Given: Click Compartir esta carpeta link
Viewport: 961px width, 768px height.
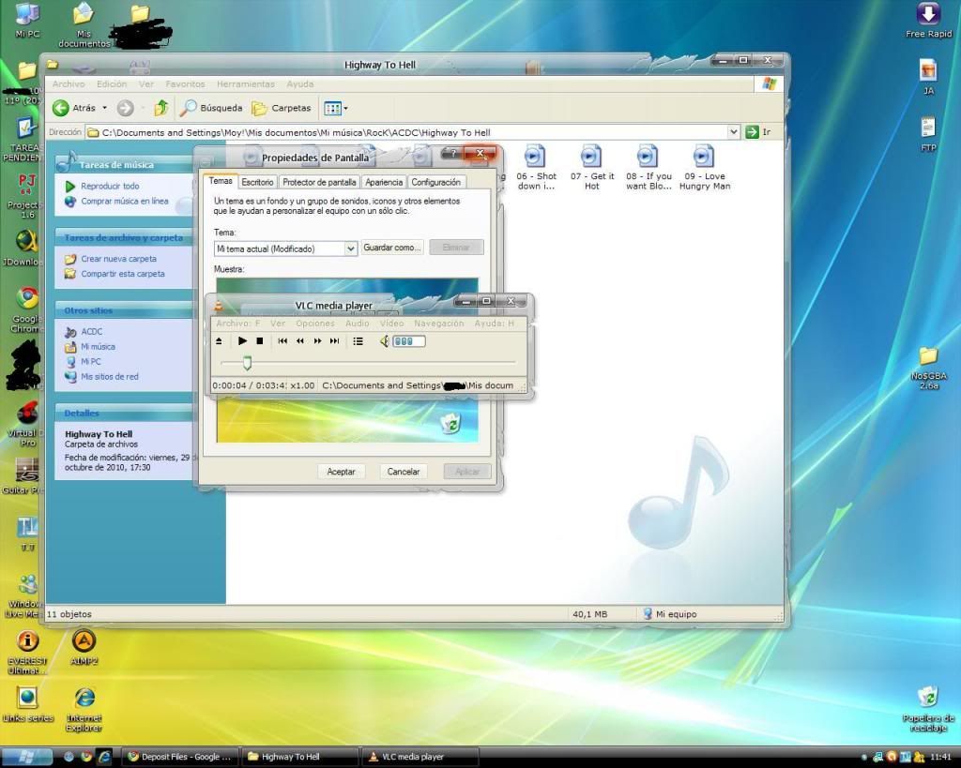Looking at the screenshot, I should pyautogui.click(x=123, y=274).
